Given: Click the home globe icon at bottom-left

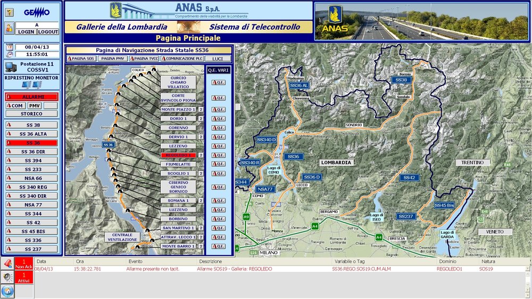Looking at the screenshot, I should (x=7, y=291).
